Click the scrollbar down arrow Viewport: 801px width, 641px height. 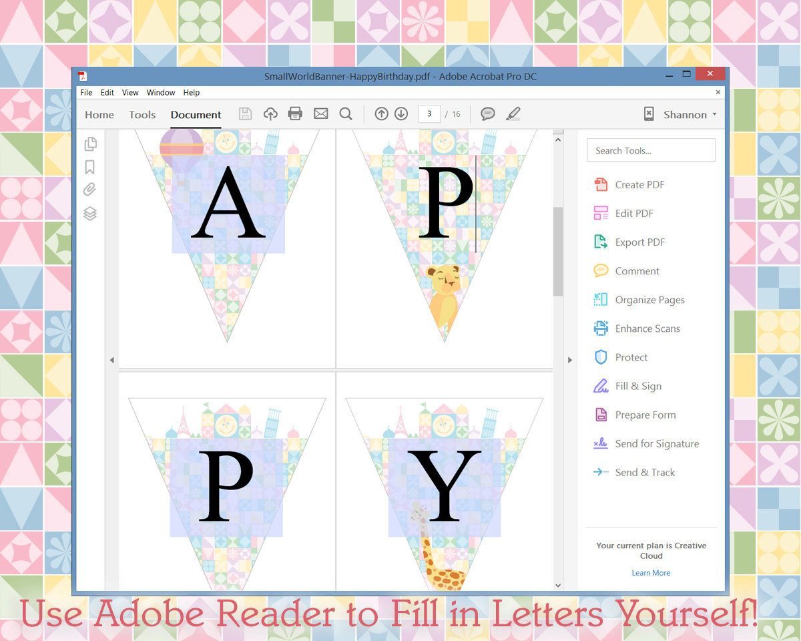tap(558, 586)
